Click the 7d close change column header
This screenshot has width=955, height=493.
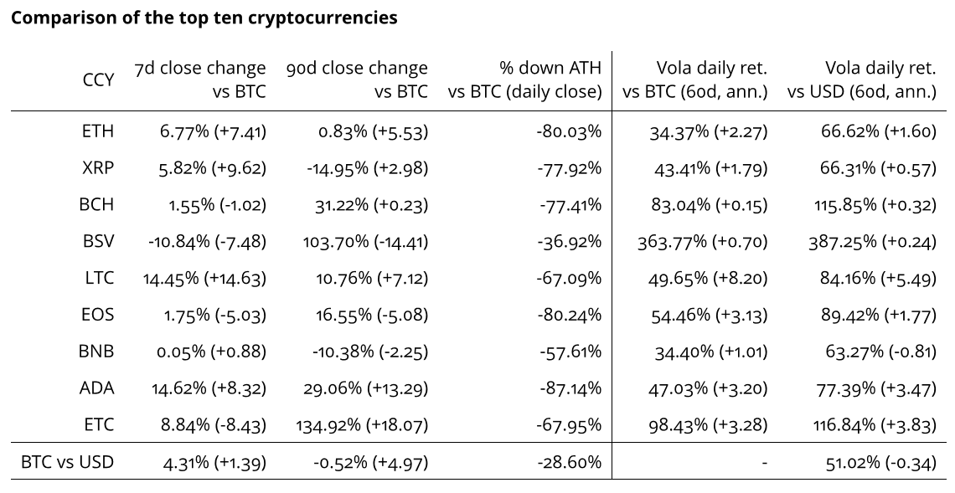coord(200,80)
